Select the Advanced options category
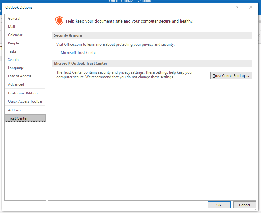 pyautogui.click(x=25, y=84)
